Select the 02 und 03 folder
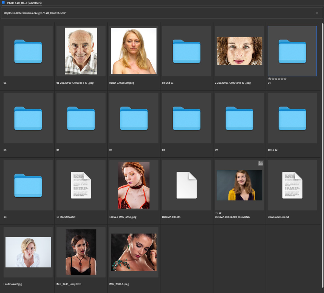Screen dimensions: 324x293 [186, 51]
